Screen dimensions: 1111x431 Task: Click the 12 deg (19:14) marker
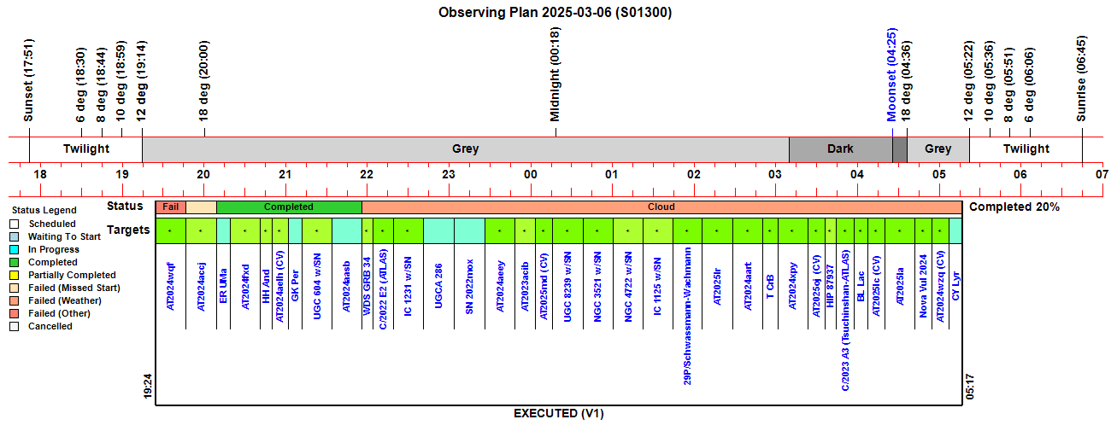(142, 81)
